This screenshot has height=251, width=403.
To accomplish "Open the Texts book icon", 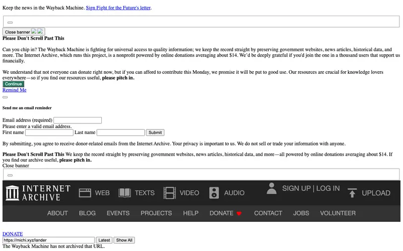I will tap(124, 193).
